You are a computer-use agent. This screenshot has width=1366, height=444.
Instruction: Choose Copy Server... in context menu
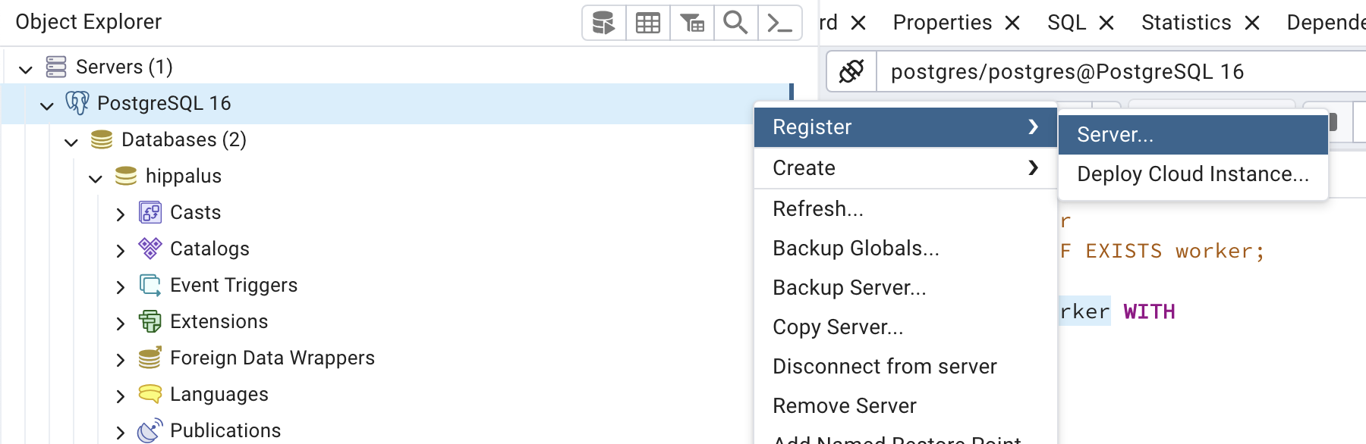click(x=905, y=327)
